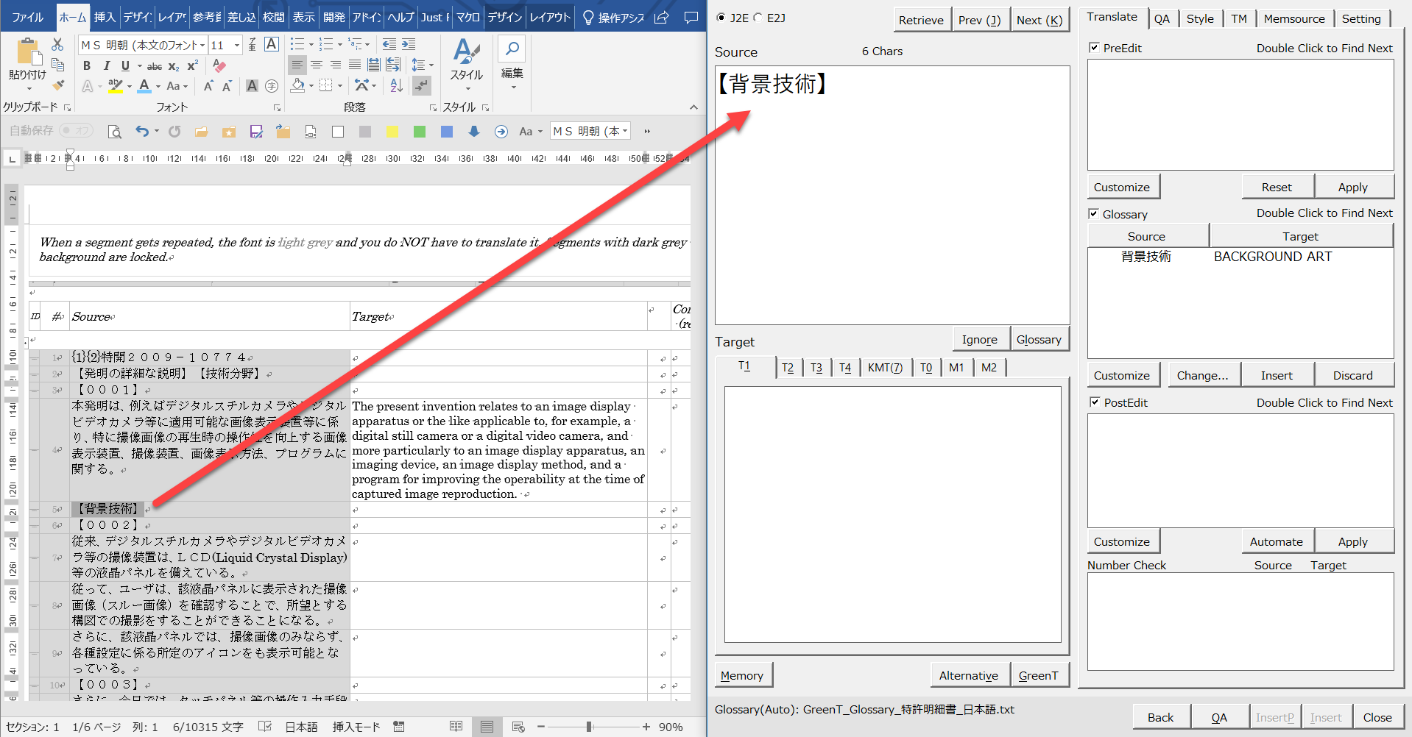Click the Cut scissors icon
This screenshot has width=1412, height=737.
pyautogui.click(x=57, y=45)
